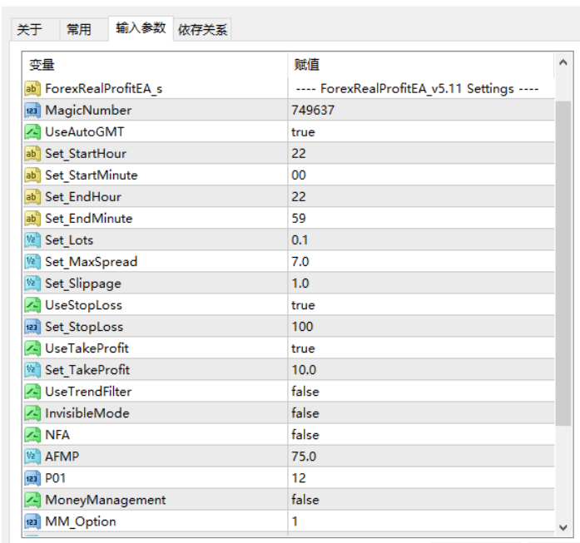This screenshot has height=543, width=580.
Task: Click the vertical scrollbar thumb
Action: coord(563,263)
